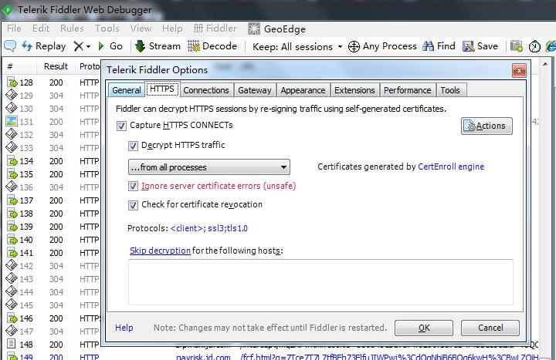
Task: Switch to the Extensions tab
Action: coord(354,90)
